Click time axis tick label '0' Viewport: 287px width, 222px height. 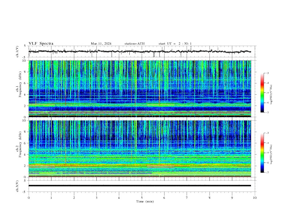(29, 198)
